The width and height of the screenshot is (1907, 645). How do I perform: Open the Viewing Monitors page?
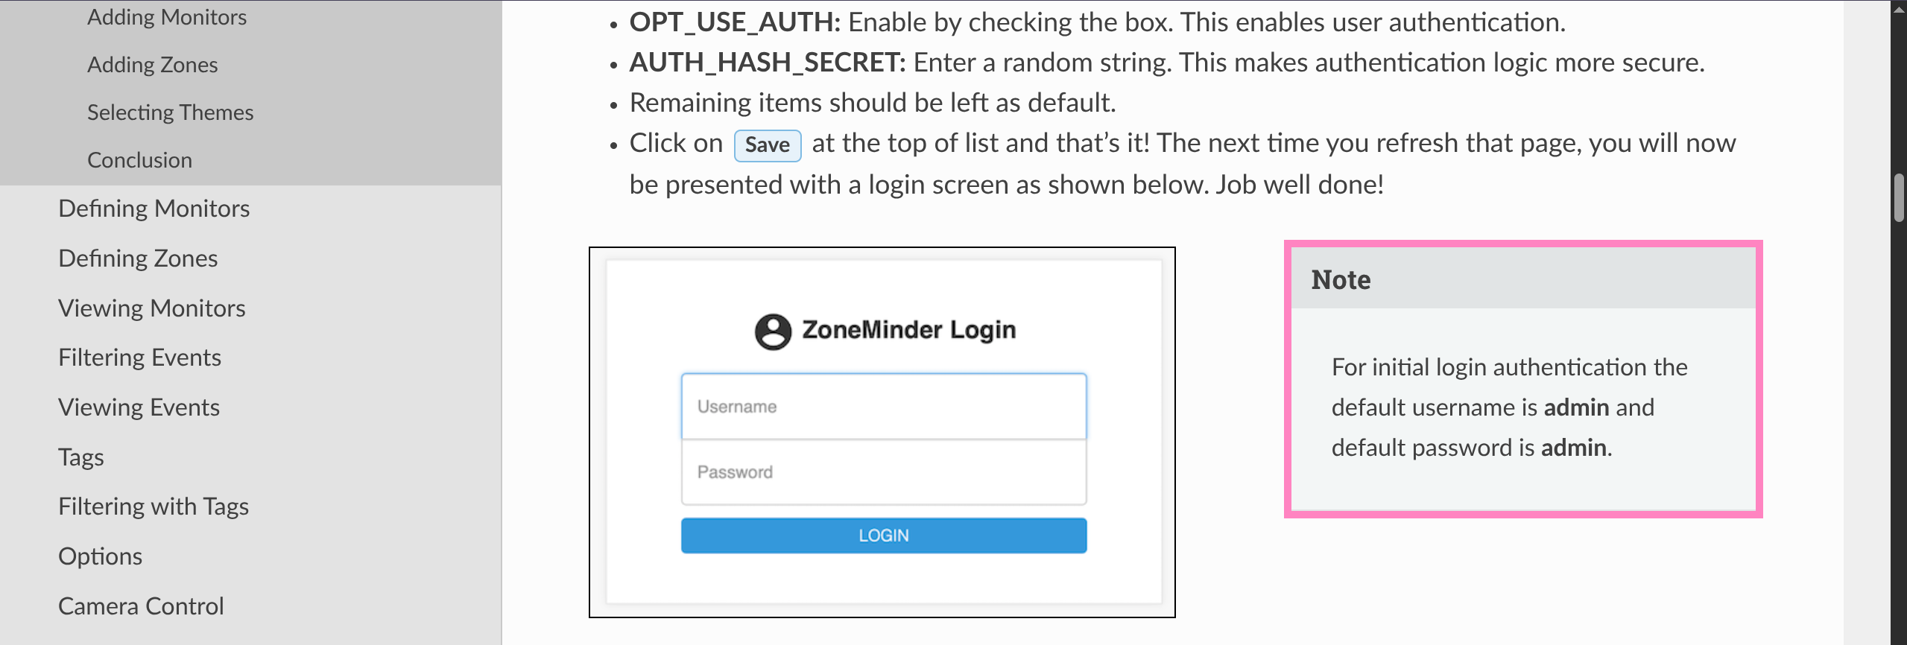[152, 308]
